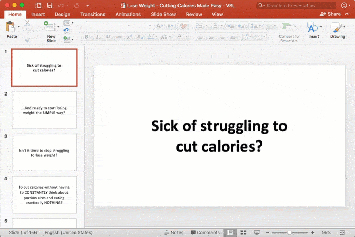
Task: Open the Review tab
Action: (x=194, y=14)
